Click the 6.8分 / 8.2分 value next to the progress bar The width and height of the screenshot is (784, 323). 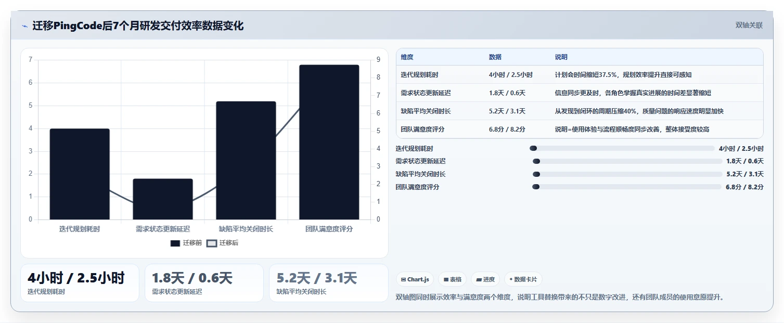(x=744, y=187)
